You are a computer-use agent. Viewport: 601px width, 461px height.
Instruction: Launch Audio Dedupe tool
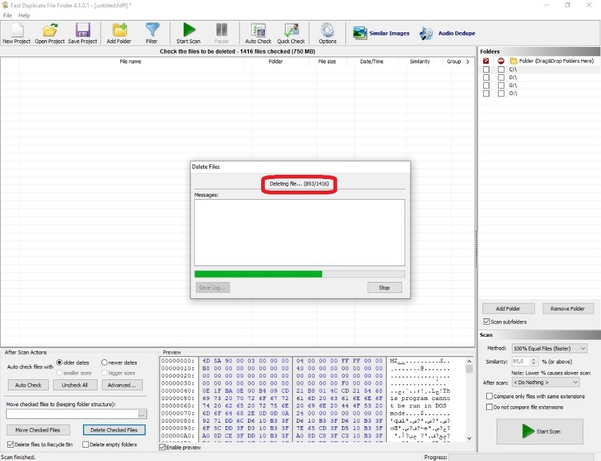(447, 33)
